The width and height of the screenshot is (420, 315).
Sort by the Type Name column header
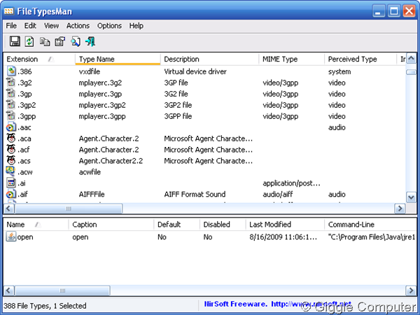118,59
